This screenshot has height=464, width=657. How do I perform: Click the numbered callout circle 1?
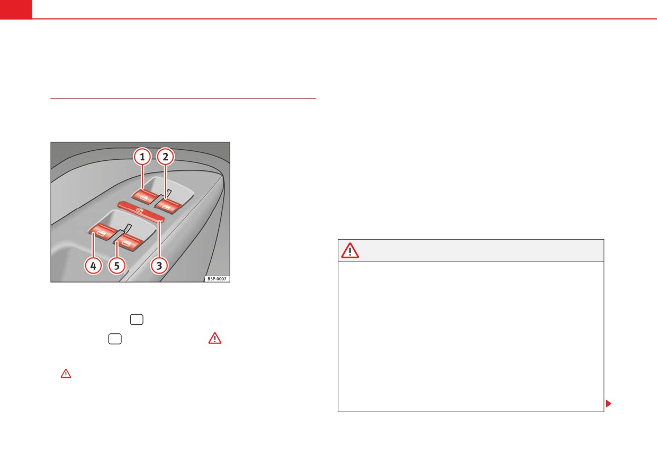(x=141, y=157)
